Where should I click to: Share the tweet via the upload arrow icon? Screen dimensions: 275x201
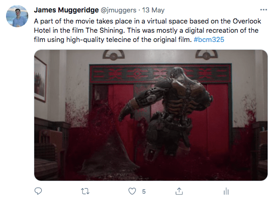point(179,191)
